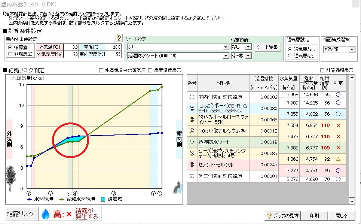Image resolution: width=361 pixels, height=224 pixels.
Task: Select the セメント・モルタル row
Action: [x=233, y=164]
